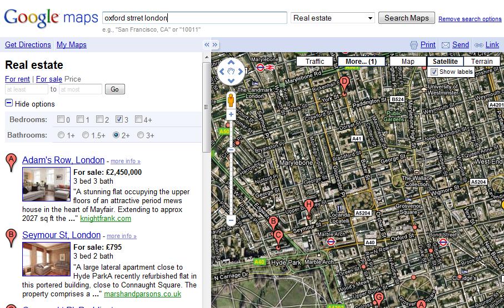Screen dimensions: 504x308
Task: Click the search box with oxford stret london
Action: pos(195,18)
